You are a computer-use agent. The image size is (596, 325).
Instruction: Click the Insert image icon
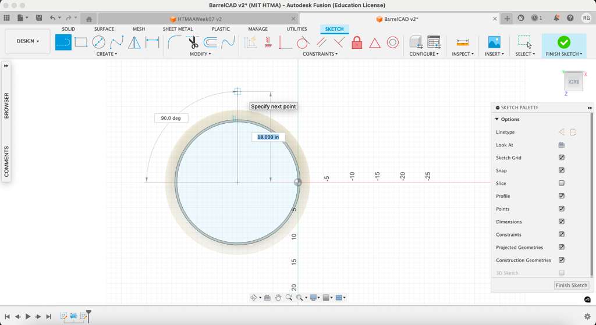(x=494, y=42)
